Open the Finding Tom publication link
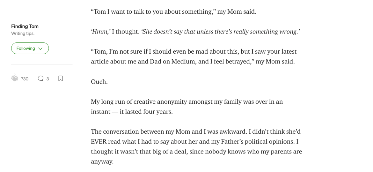The width and height of the screenshot is (373, 172). pos(25,26)
